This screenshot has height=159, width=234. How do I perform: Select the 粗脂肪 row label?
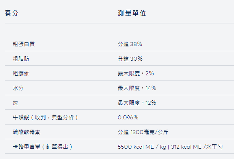coord(21,59)
